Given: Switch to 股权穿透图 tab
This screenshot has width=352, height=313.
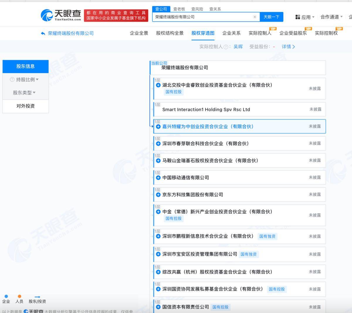Looking at the screenshot, I should click(203, 33).
